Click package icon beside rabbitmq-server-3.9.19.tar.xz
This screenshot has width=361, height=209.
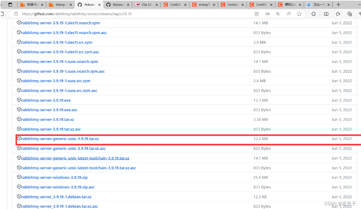[x=19, y=119]
